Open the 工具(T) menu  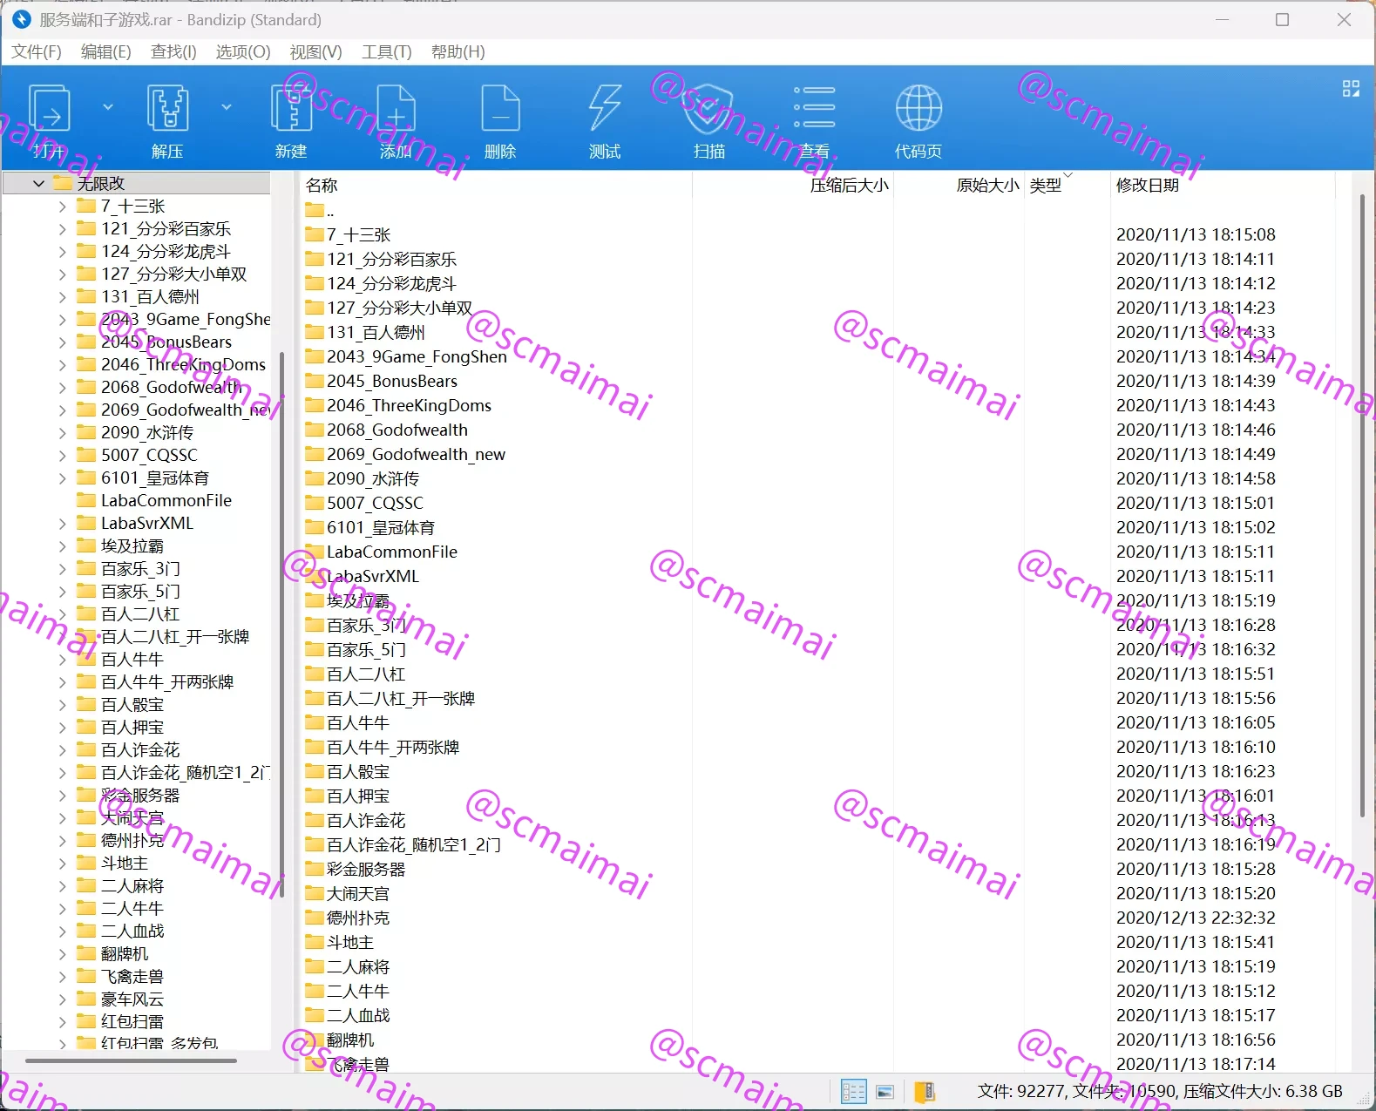click(x=387, y=51)
